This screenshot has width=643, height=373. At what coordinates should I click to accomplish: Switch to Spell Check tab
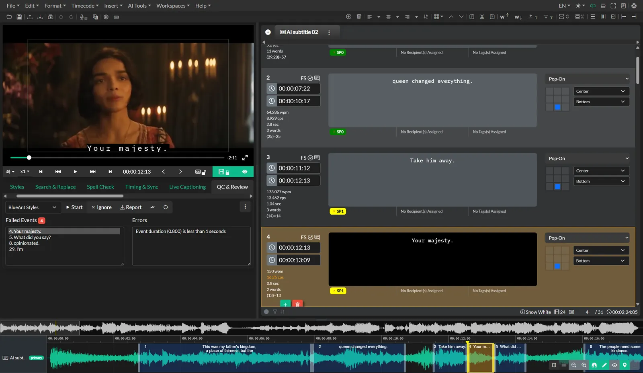coord(100,187)
